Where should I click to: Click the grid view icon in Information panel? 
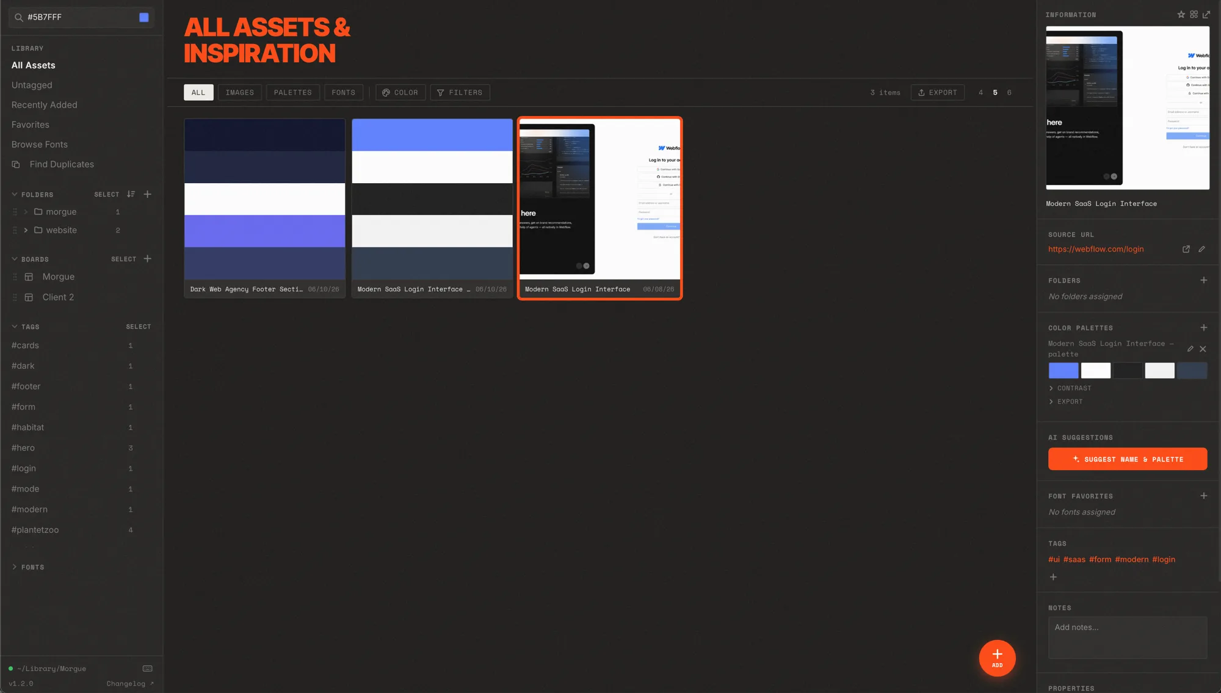point(1194,15)
